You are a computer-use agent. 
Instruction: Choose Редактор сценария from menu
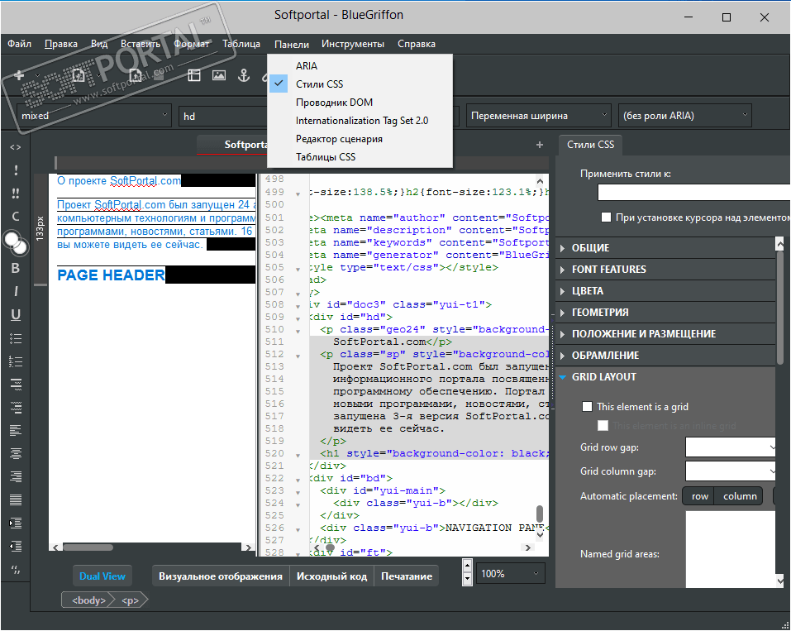coord(360,139)
